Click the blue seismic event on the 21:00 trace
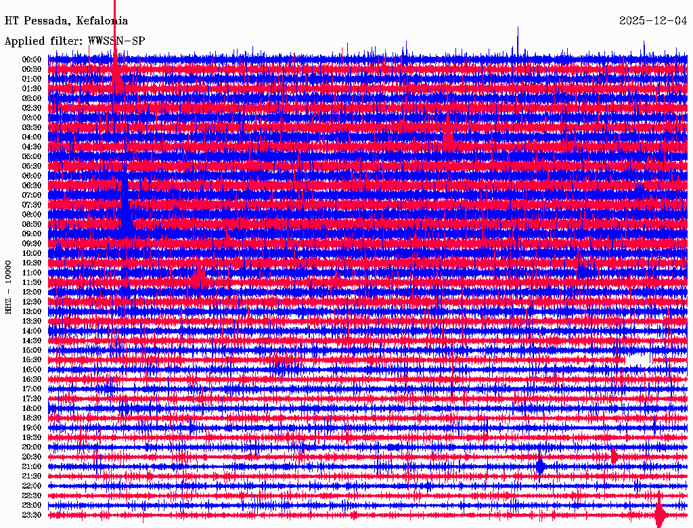Image resolution: width=693 pixels, height=528 pixels. click(539, 466)
